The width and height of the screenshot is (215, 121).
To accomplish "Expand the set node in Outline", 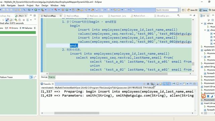I will pyautogui.click(x=202, y=57).
